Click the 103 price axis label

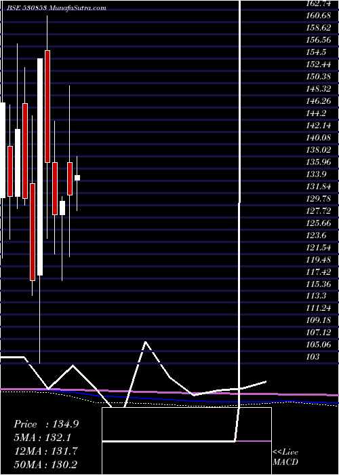pos(313,357)
